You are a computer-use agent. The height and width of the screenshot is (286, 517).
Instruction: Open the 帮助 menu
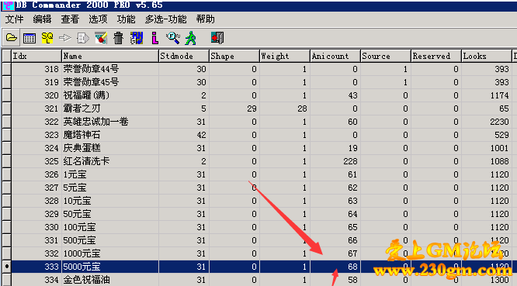click(205, 19)
